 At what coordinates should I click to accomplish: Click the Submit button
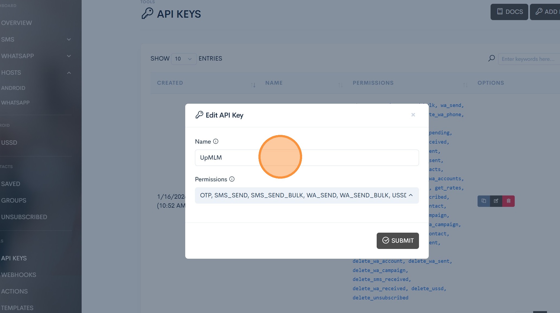click(x=398, y=241)
